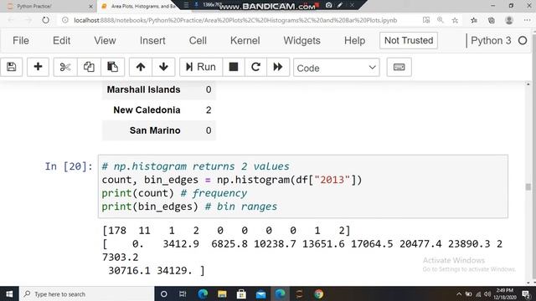Viewport: 536px width, 301px height.
Task: Open Microsoft Store from the taskbar
Action: pos(241,293)
